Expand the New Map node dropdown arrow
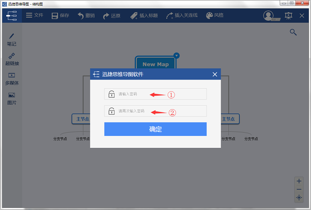This screenshot has height=210, width=311. [x=176, y=56]
